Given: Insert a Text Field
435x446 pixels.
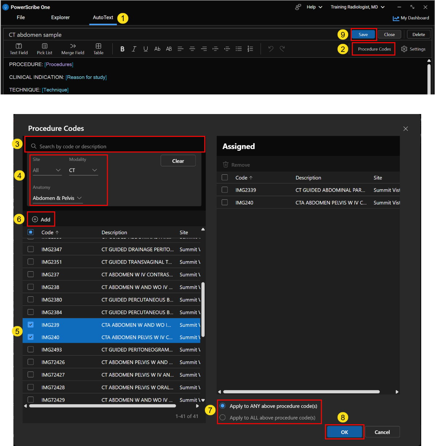Looking at the screenshot, I should [19, 49].
